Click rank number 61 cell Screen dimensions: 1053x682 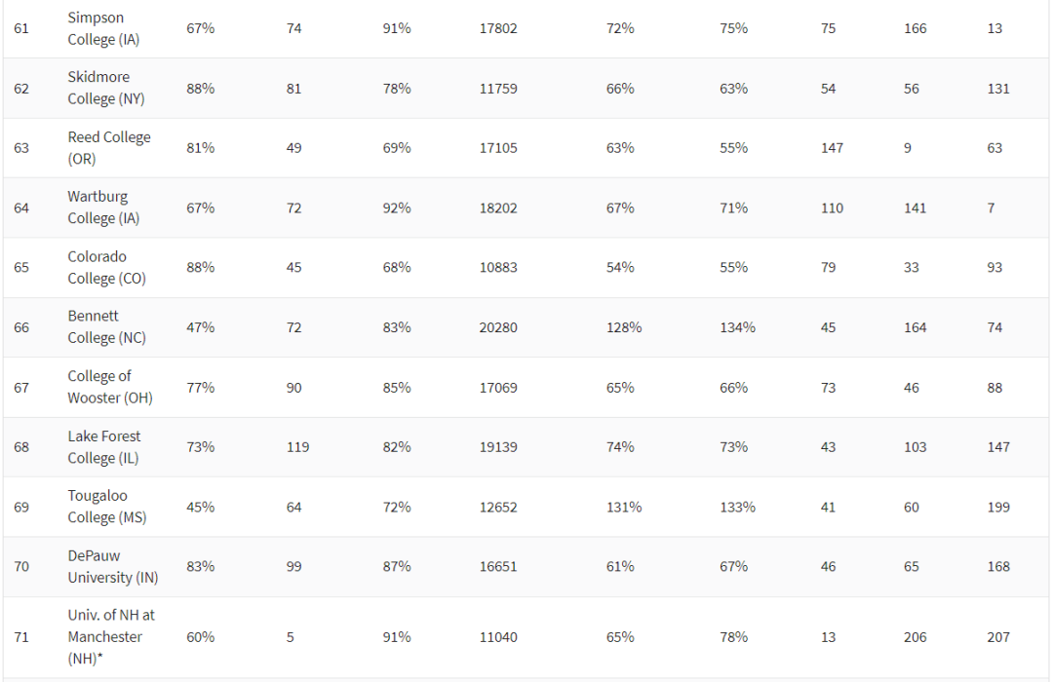(21, 28)
